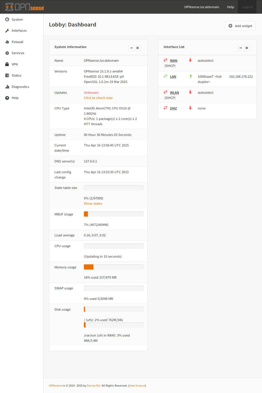Click the 1000baseT full-duplex LAN media text
Image resolution: width=262 pixels, height=393 pixels.
click(x=210, y=79)
